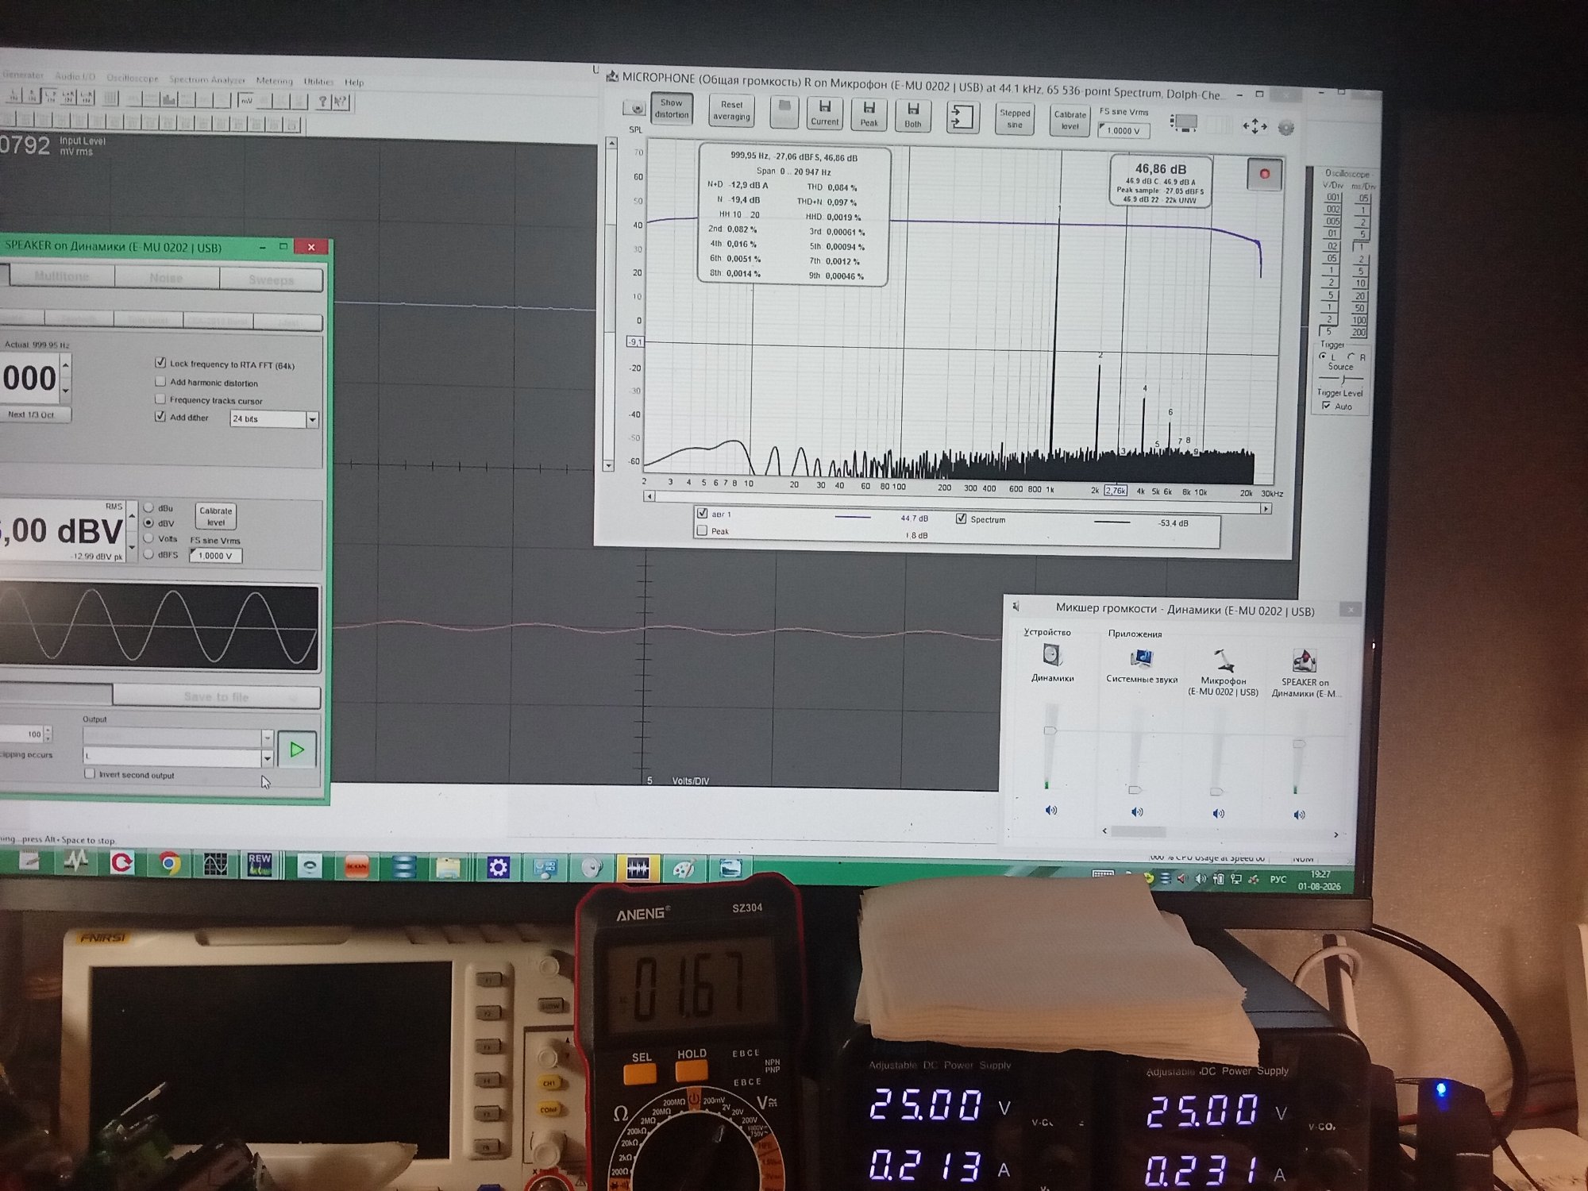Enable the Peak trace checkbox in legend
This screenshot has height=1191, width=1588.
pyautogui.click(x=702, y=530)
